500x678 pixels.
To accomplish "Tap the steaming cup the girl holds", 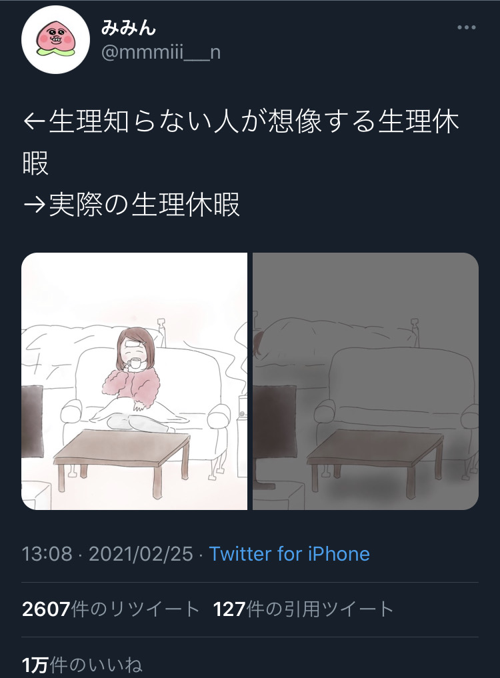I will pos(135,365).
